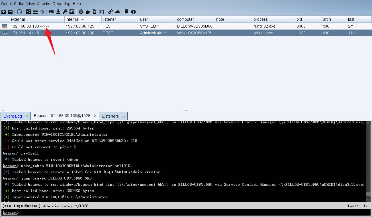The image size is (372, 217).
Task: Sort sessions by computer column
Action: pyautogui.click(x=195, y=19)
